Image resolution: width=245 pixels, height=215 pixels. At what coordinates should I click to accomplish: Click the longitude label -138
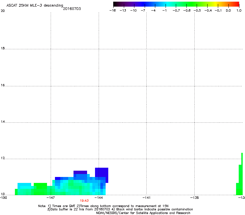pos(195,198)
